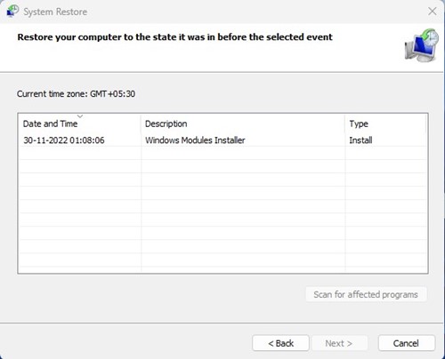
Task: Click the sort chevron above Date and Time
Action: click(80, 116)
